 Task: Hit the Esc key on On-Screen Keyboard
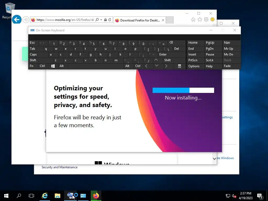click(x=33, y=43)
